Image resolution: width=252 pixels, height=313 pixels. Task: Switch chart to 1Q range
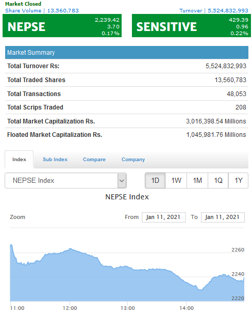point(218,180)
